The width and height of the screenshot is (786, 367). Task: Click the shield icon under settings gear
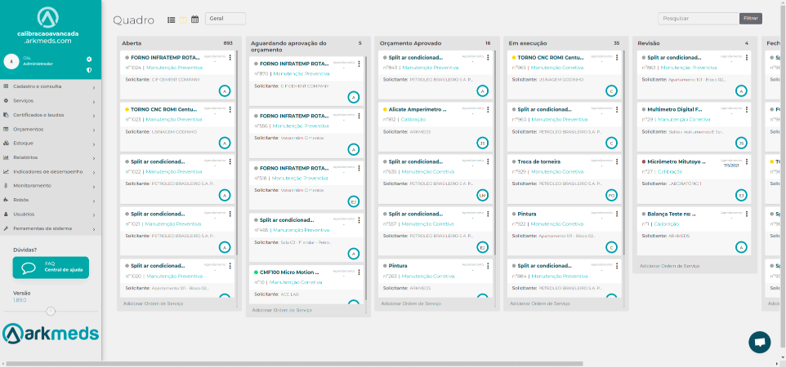pos(89,70)
